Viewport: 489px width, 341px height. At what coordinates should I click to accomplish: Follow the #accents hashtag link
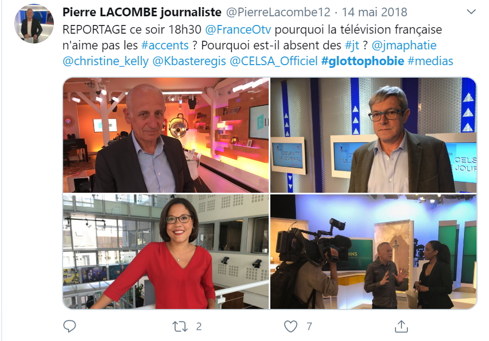pyautogui.click(x=165, y=45)
